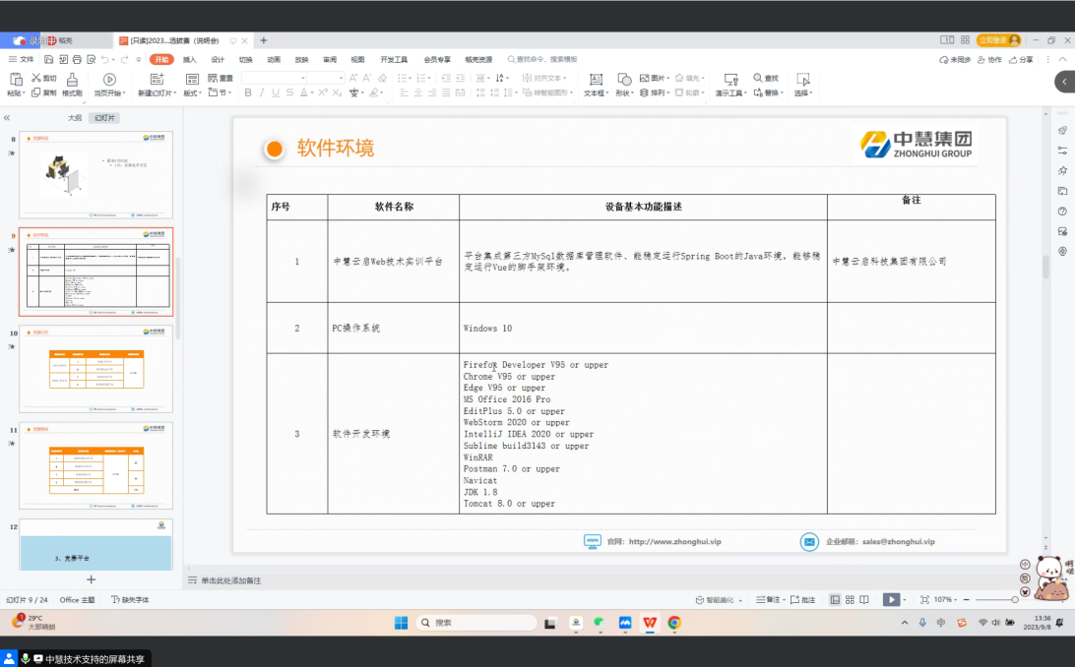Click the 批注 (Comments) button in status bar
Image resolution: width=1075 pixels, height=667 pixels.
(x=803, y=600)
